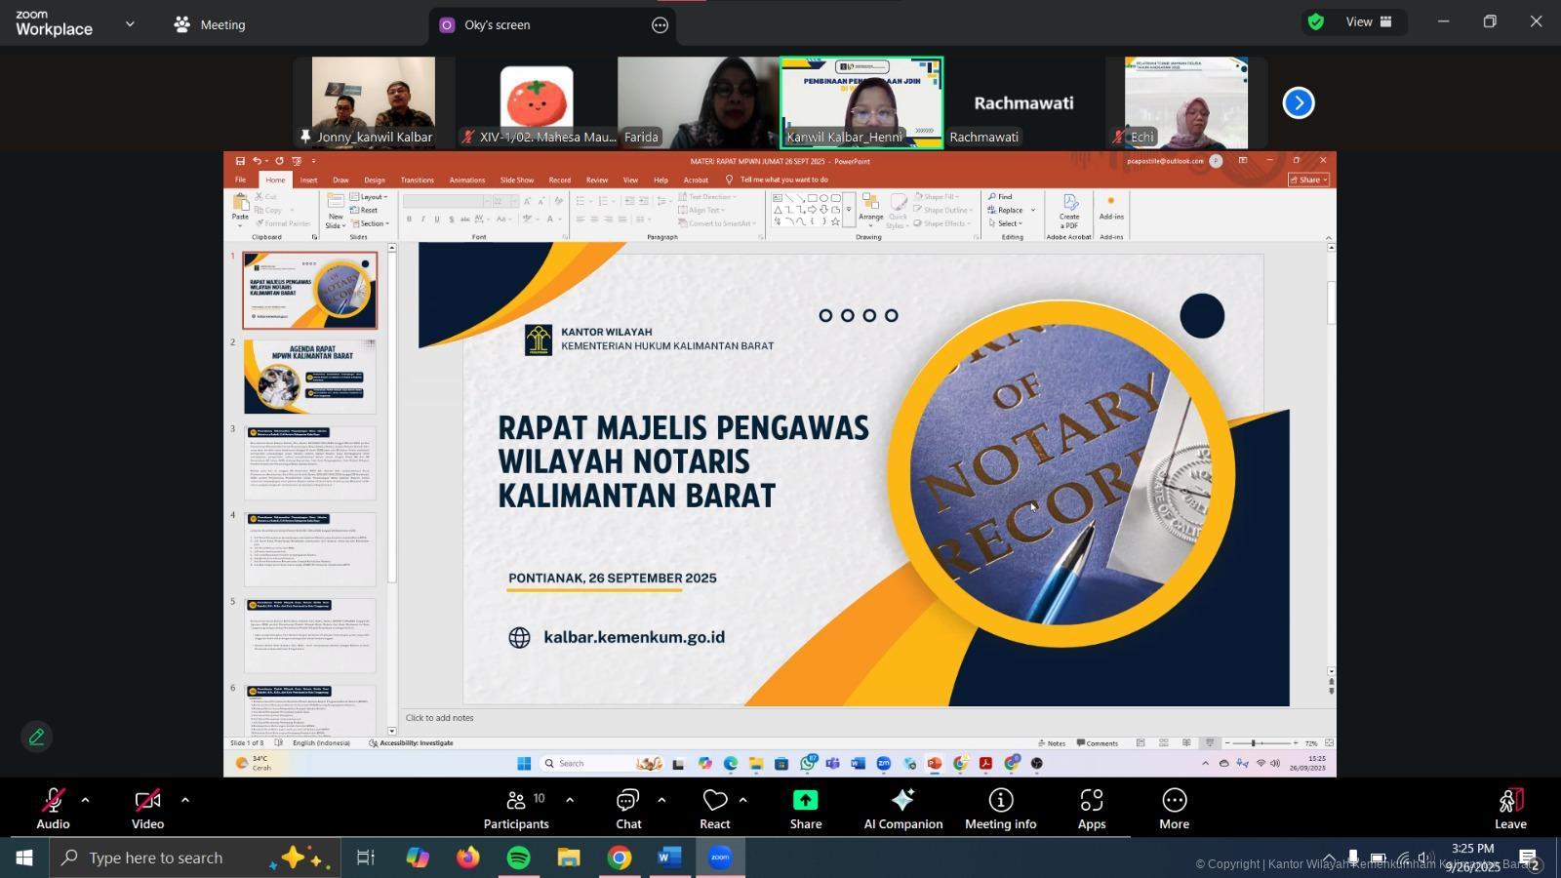Switch to the Transitions ribbon tab

(418, 180)
